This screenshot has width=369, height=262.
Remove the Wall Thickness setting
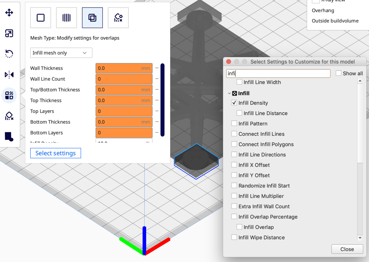(x=157, y=68)
